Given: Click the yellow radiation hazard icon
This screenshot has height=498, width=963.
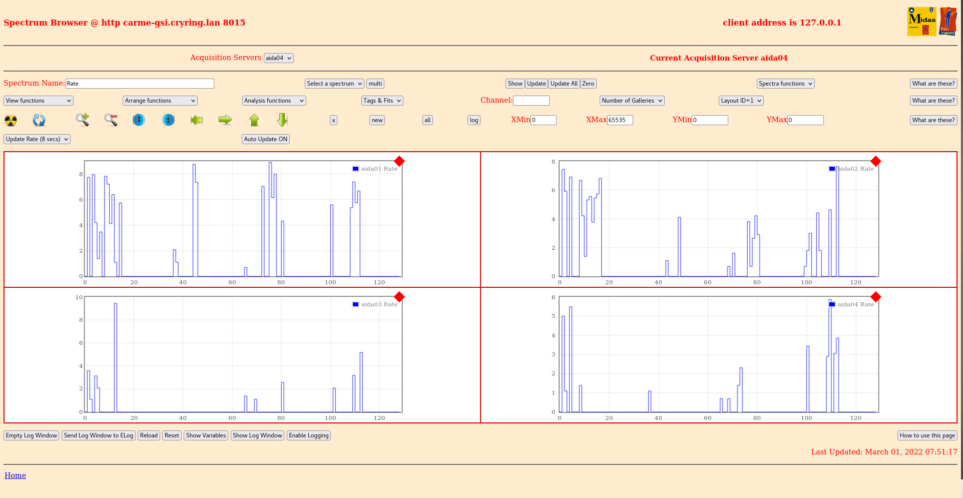Looking at the screenshot, I should pyautogui.click(x=11, y=120).
